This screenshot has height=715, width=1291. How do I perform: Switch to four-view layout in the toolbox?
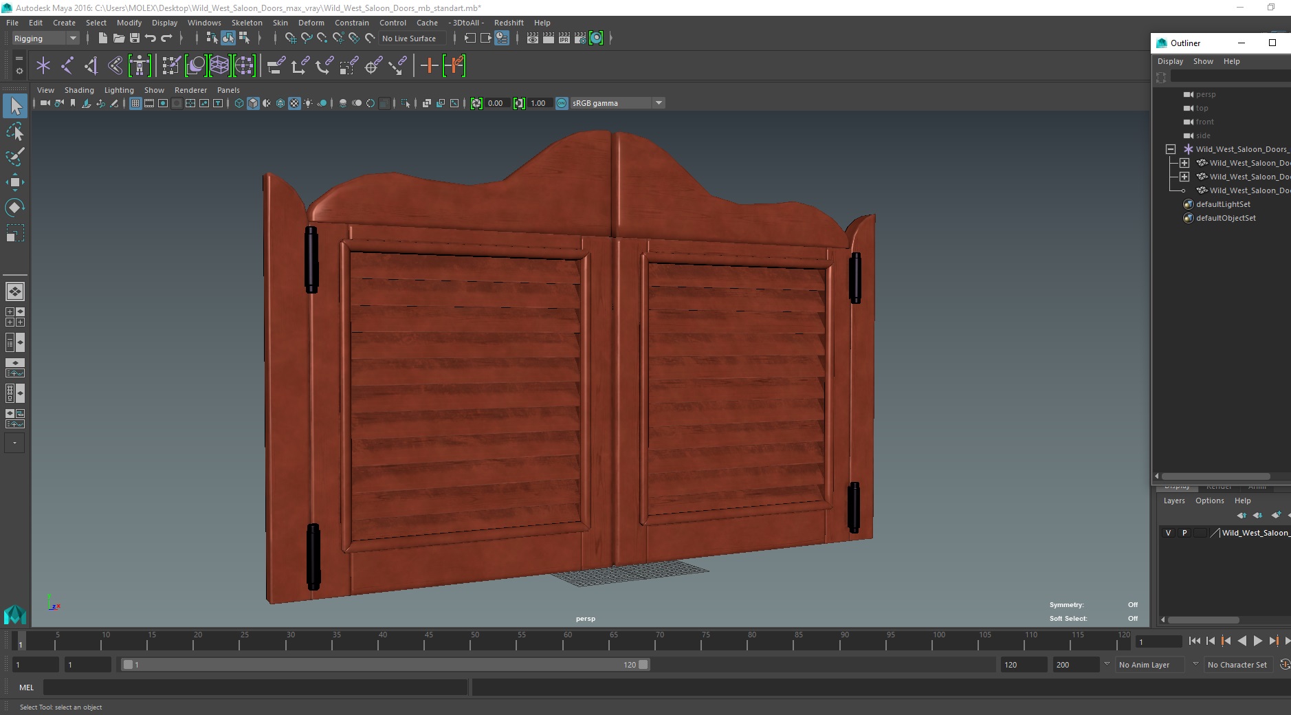click(x=15, y=317)
